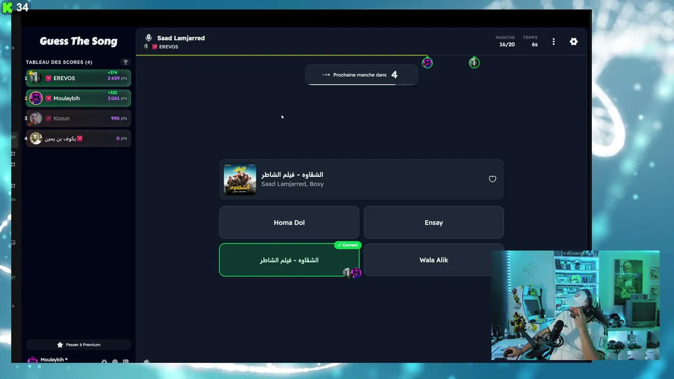Click the purple player marker on progress bar
The width and height of the screenshot is (674, 379).
point(427,63)
